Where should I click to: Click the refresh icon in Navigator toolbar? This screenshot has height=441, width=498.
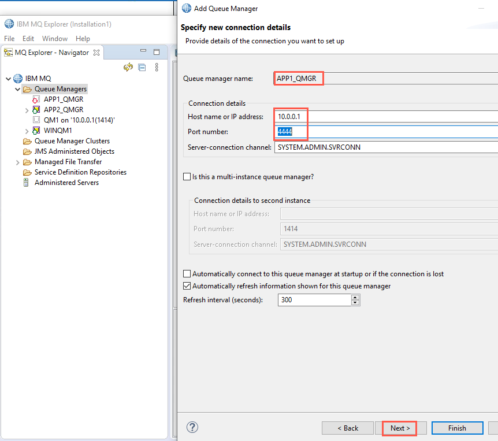pyautogui.click(x=128, y=67)
